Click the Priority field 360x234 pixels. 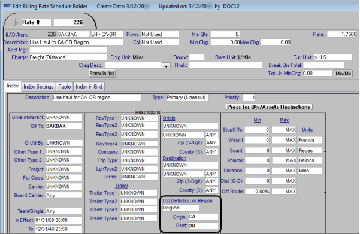[x=249, y=98]
